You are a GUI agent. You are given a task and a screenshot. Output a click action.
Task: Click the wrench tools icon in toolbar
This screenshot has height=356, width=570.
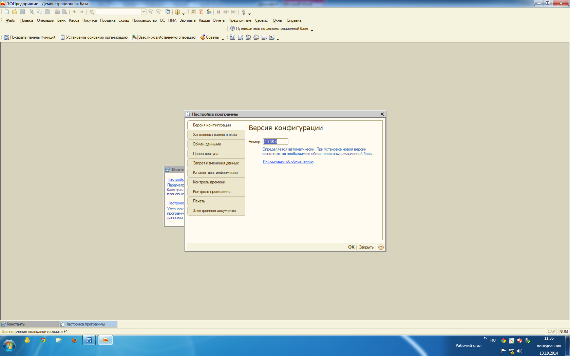pos(243,12)
